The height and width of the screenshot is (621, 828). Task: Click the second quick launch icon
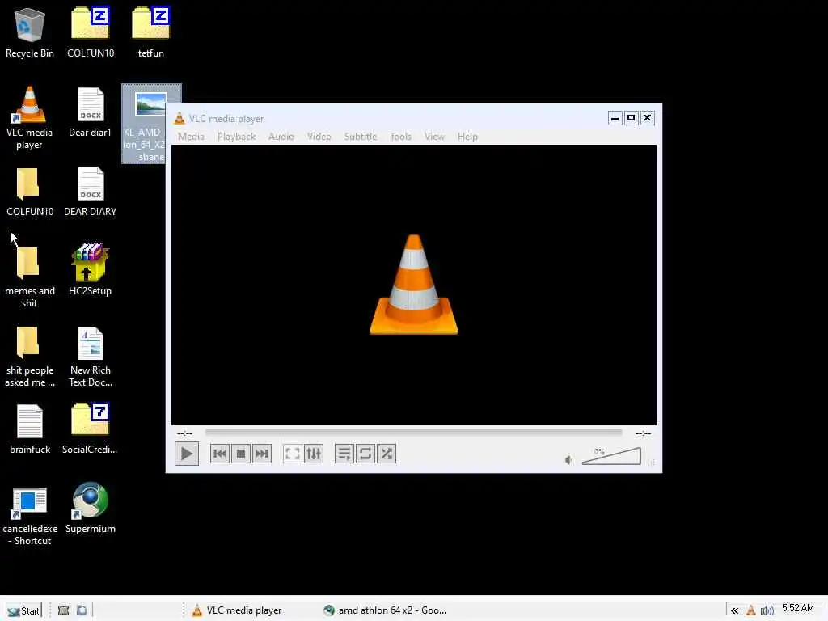point(82,610)
